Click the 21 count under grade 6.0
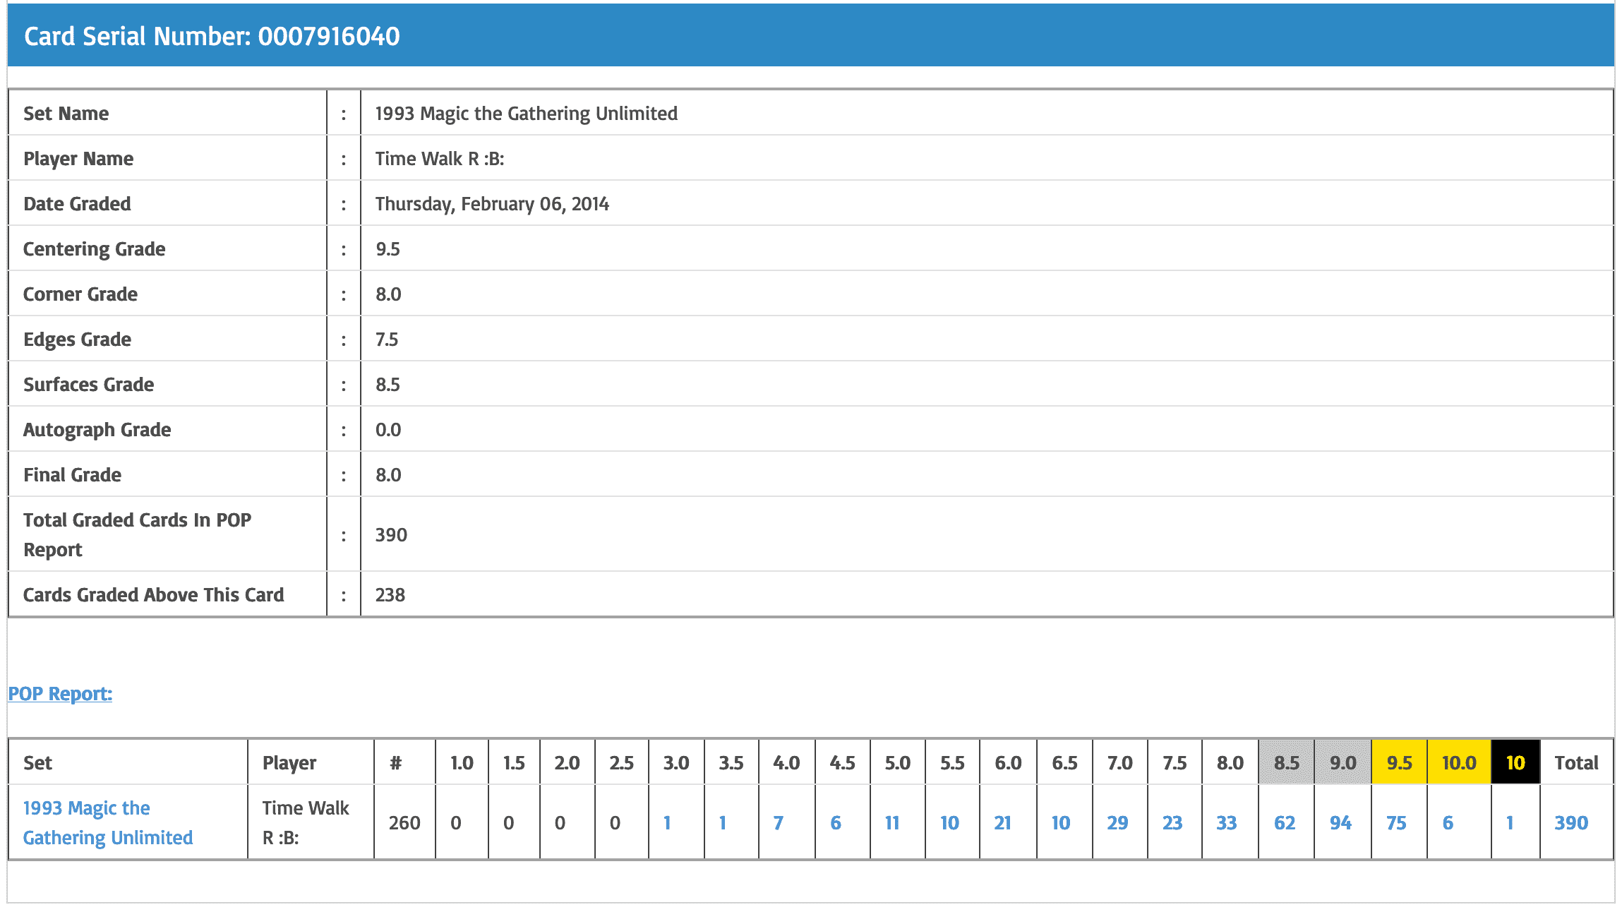Screen dimensions: 1622x912 (x=1002, y=823)
